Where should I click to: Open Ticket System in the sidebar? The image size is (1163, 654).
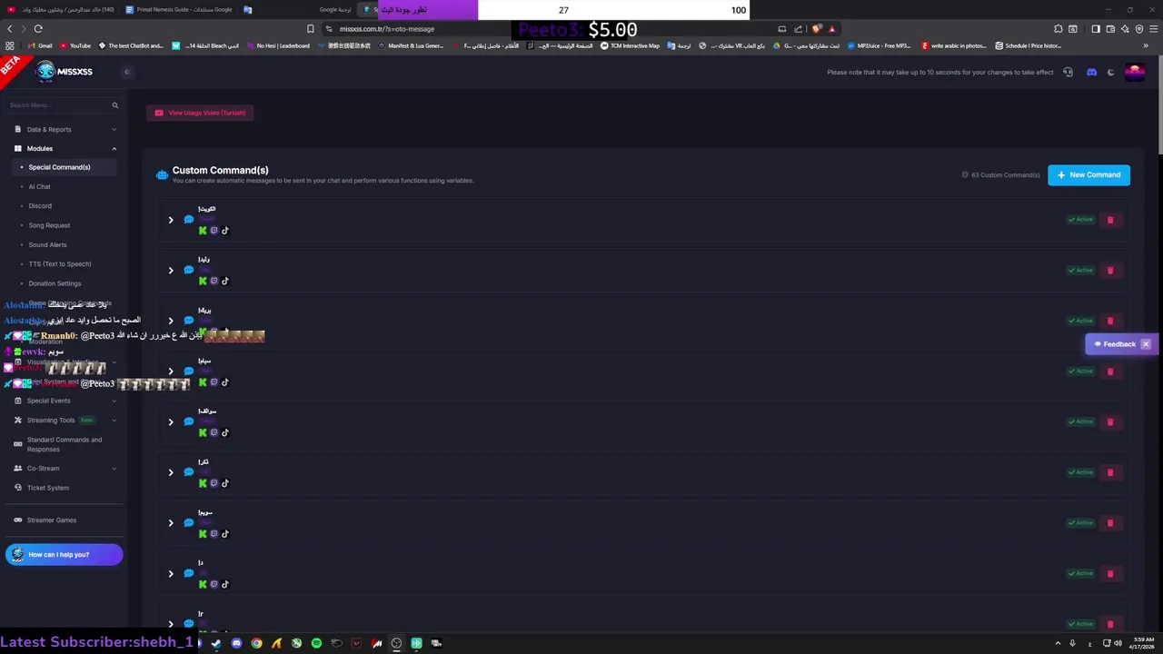47,488
